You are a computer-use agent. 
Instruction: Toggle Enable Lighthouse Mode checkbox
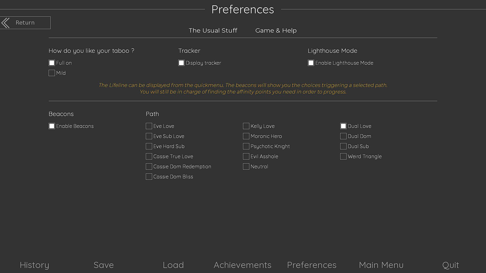coord(311,63)
